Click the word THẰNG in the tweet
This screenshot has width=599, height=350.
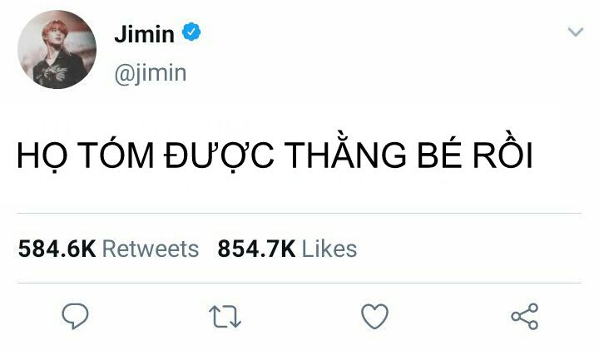pos(345,153)
